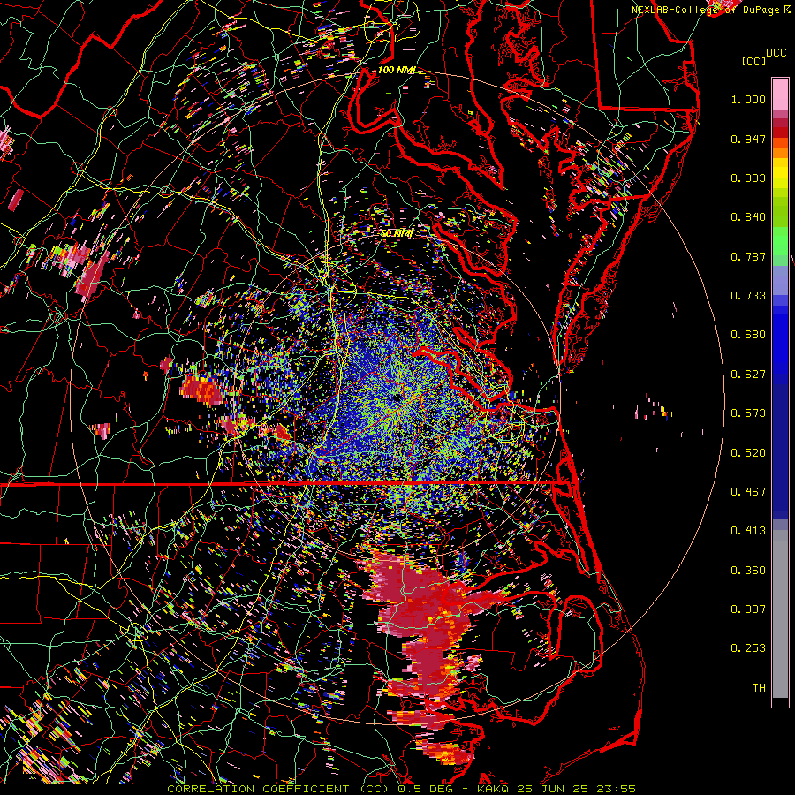Image resolution: width=795 pixels, height=795 pixels.
Task: Select the 0.627 legend value
Action: tap(748, 375)
